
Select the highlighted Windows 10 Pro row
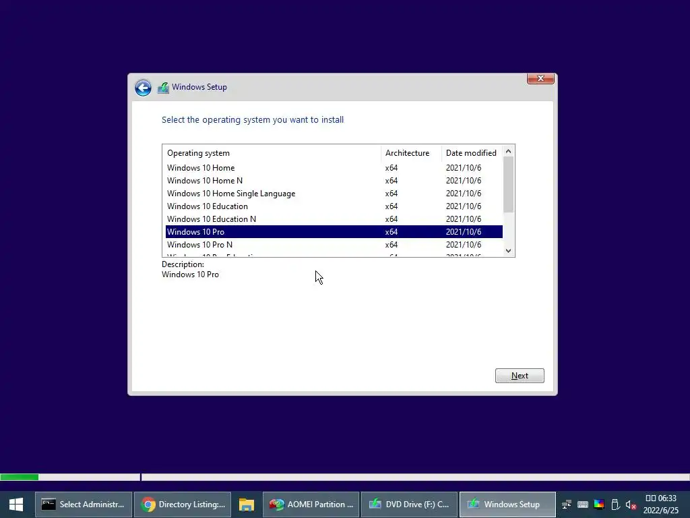[334, 232]
